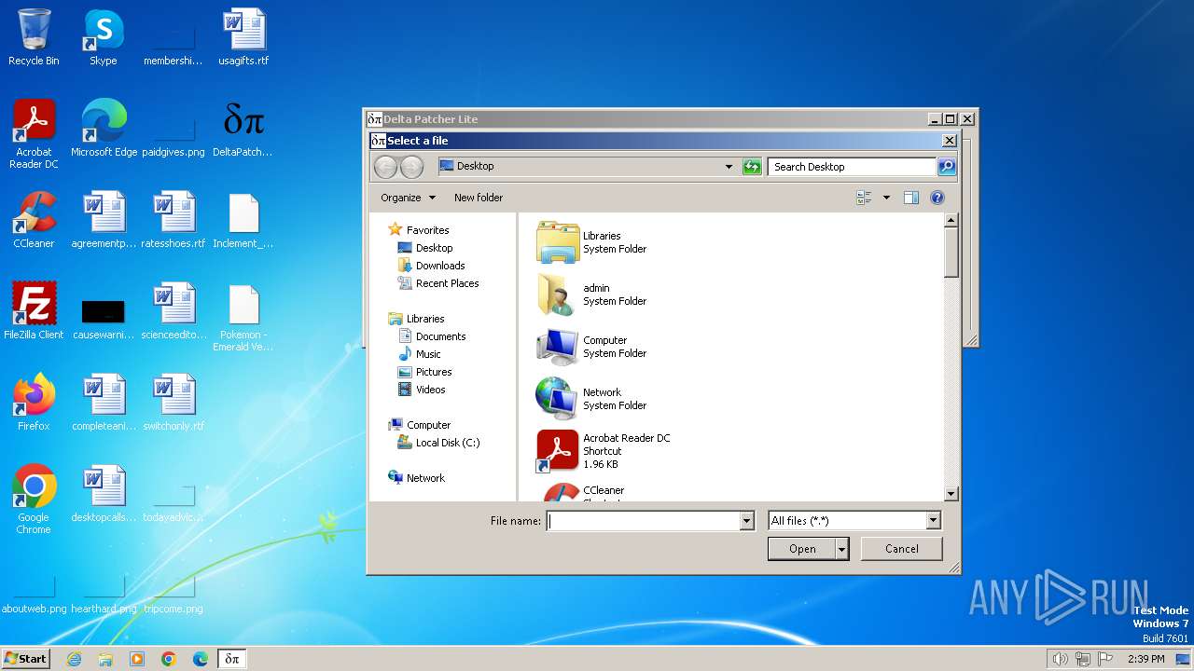Select the Computer system folder in file list
Image resolution: width=1194 pixels, height=671 pixels.
coord(591,347)
